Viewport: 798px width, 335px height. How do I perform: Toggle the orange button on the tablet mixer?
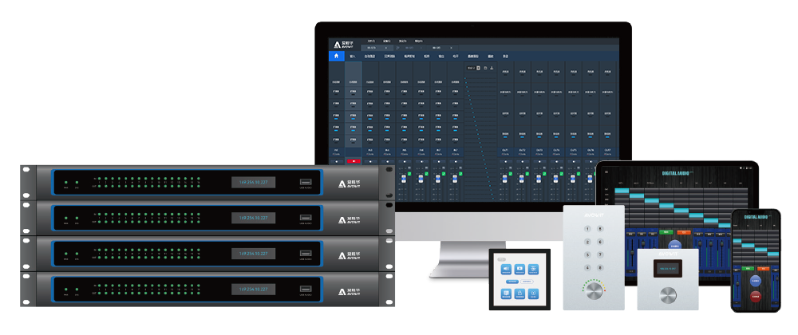pos(684,232)
